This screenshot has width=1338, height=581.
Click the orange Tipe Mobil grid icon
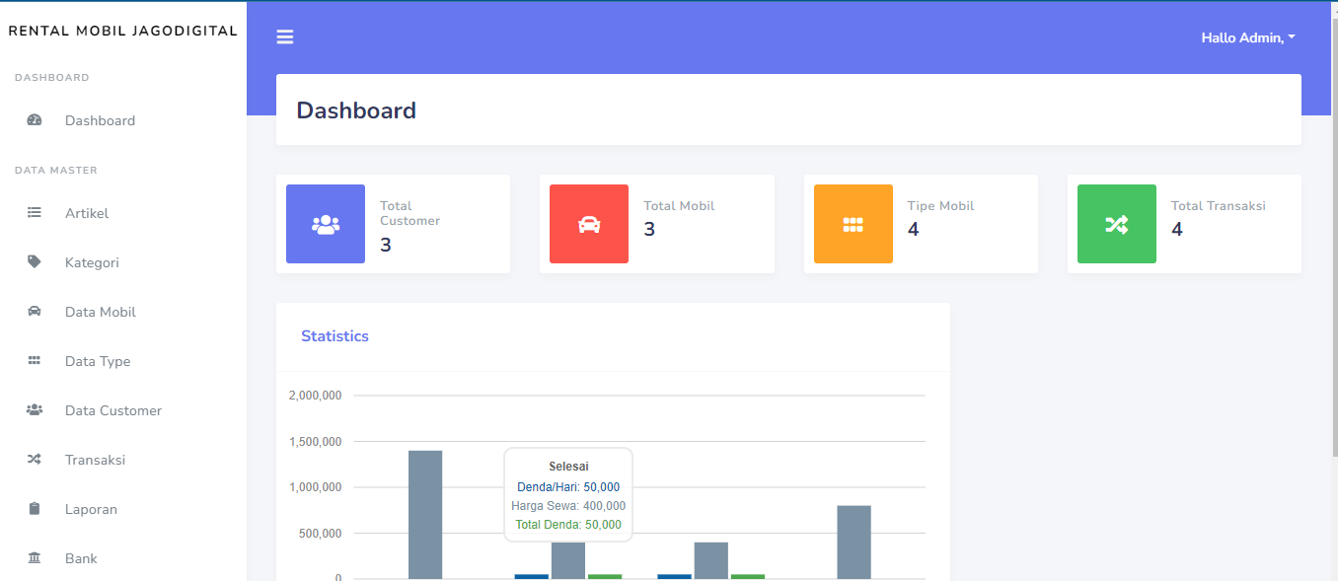point(854,224)
